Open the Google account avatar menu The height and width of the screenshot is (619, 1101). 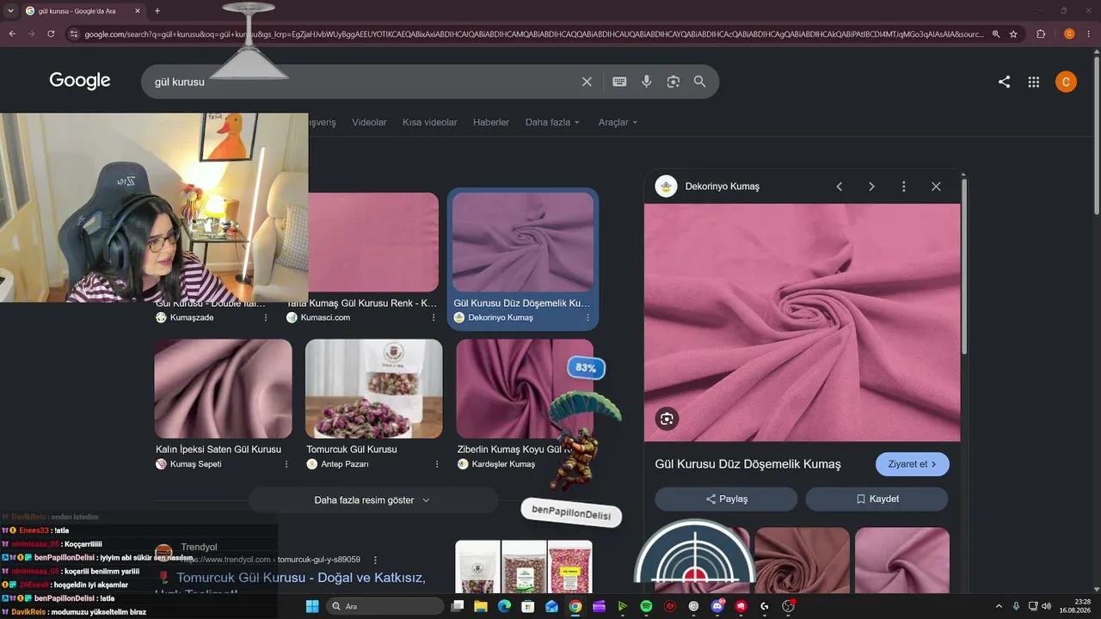click(x=1066, y=82)
